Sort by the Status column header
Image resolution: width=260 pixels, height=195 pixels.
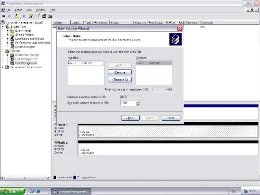tap(121, 23)
